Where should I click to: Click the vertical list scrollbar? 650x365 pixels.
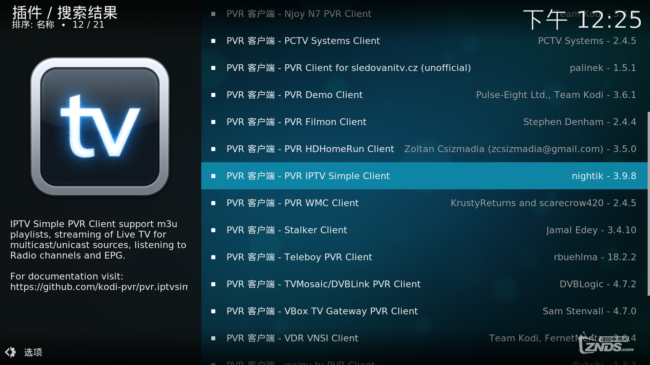click(649, 204)
